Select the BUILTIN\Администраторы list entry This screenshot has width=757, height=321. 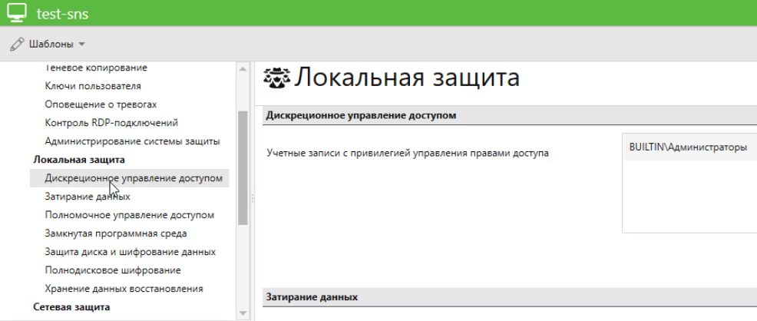[x=688, y=147]
